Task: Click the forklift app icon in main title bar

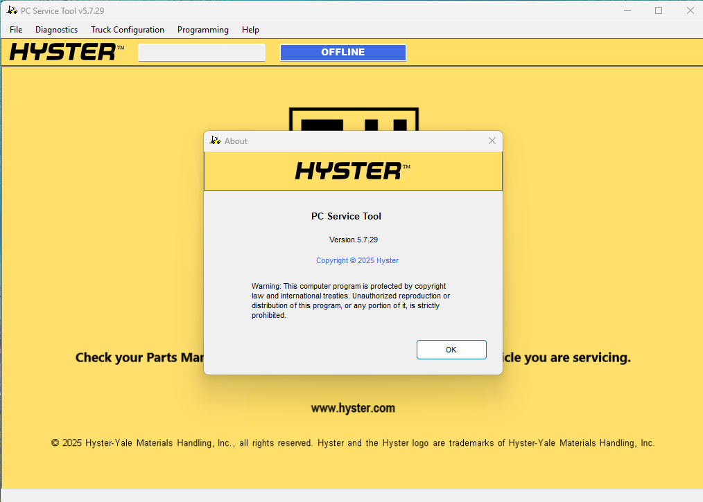Action: click(12, 10)
